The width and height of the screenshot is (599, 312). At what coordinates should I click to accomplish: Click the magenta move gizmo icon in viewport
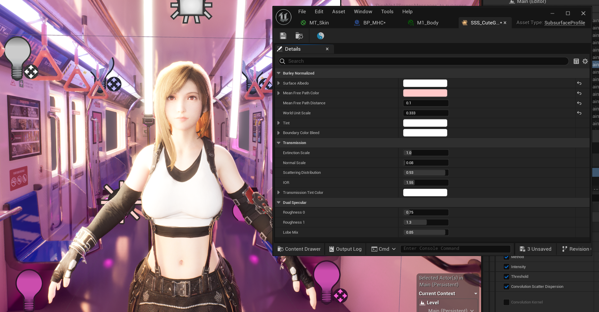(x=340, y=296)
